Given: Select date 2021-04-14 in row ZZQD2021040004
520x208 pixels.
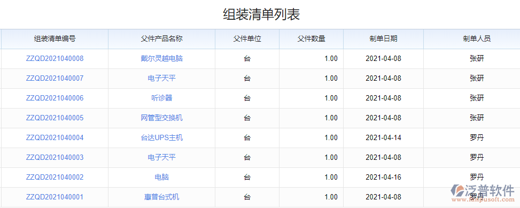Looking at the screenshot, I should coord(383,137).
